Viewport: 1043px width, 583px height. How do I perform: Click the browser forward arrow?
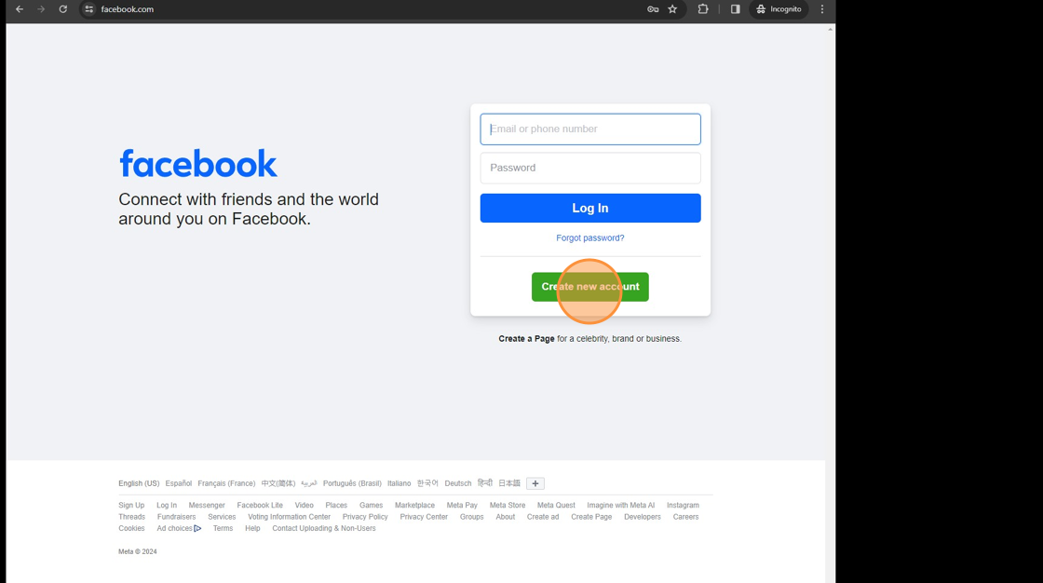click(x=41, y=9)
